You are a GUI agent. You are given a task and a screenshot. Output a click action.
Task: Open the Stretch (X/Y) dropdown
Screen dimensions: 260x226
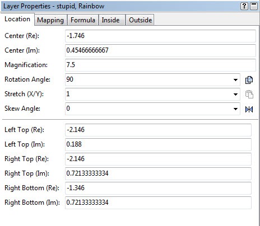(235, 94)
